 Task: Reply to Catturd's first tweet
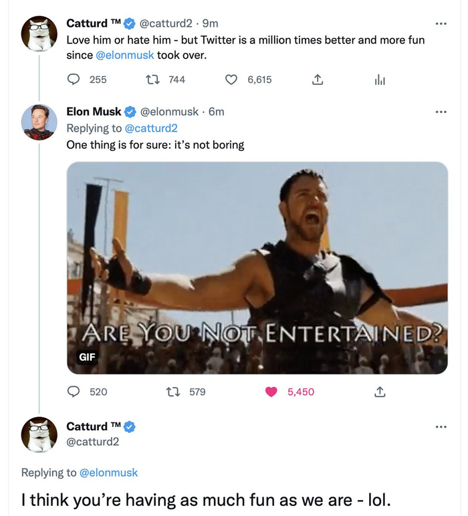point(74,80)
